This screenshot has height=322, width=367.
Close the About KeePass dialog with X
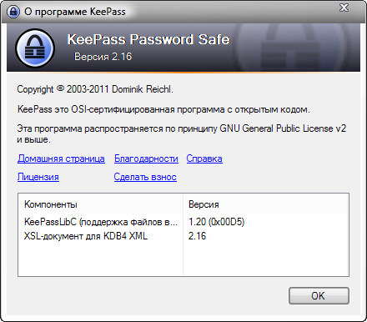tap(344, 8)
